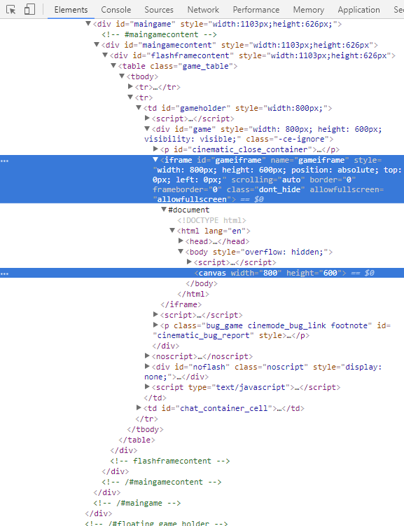Go to the Performance tab

(x=256, y=10)
